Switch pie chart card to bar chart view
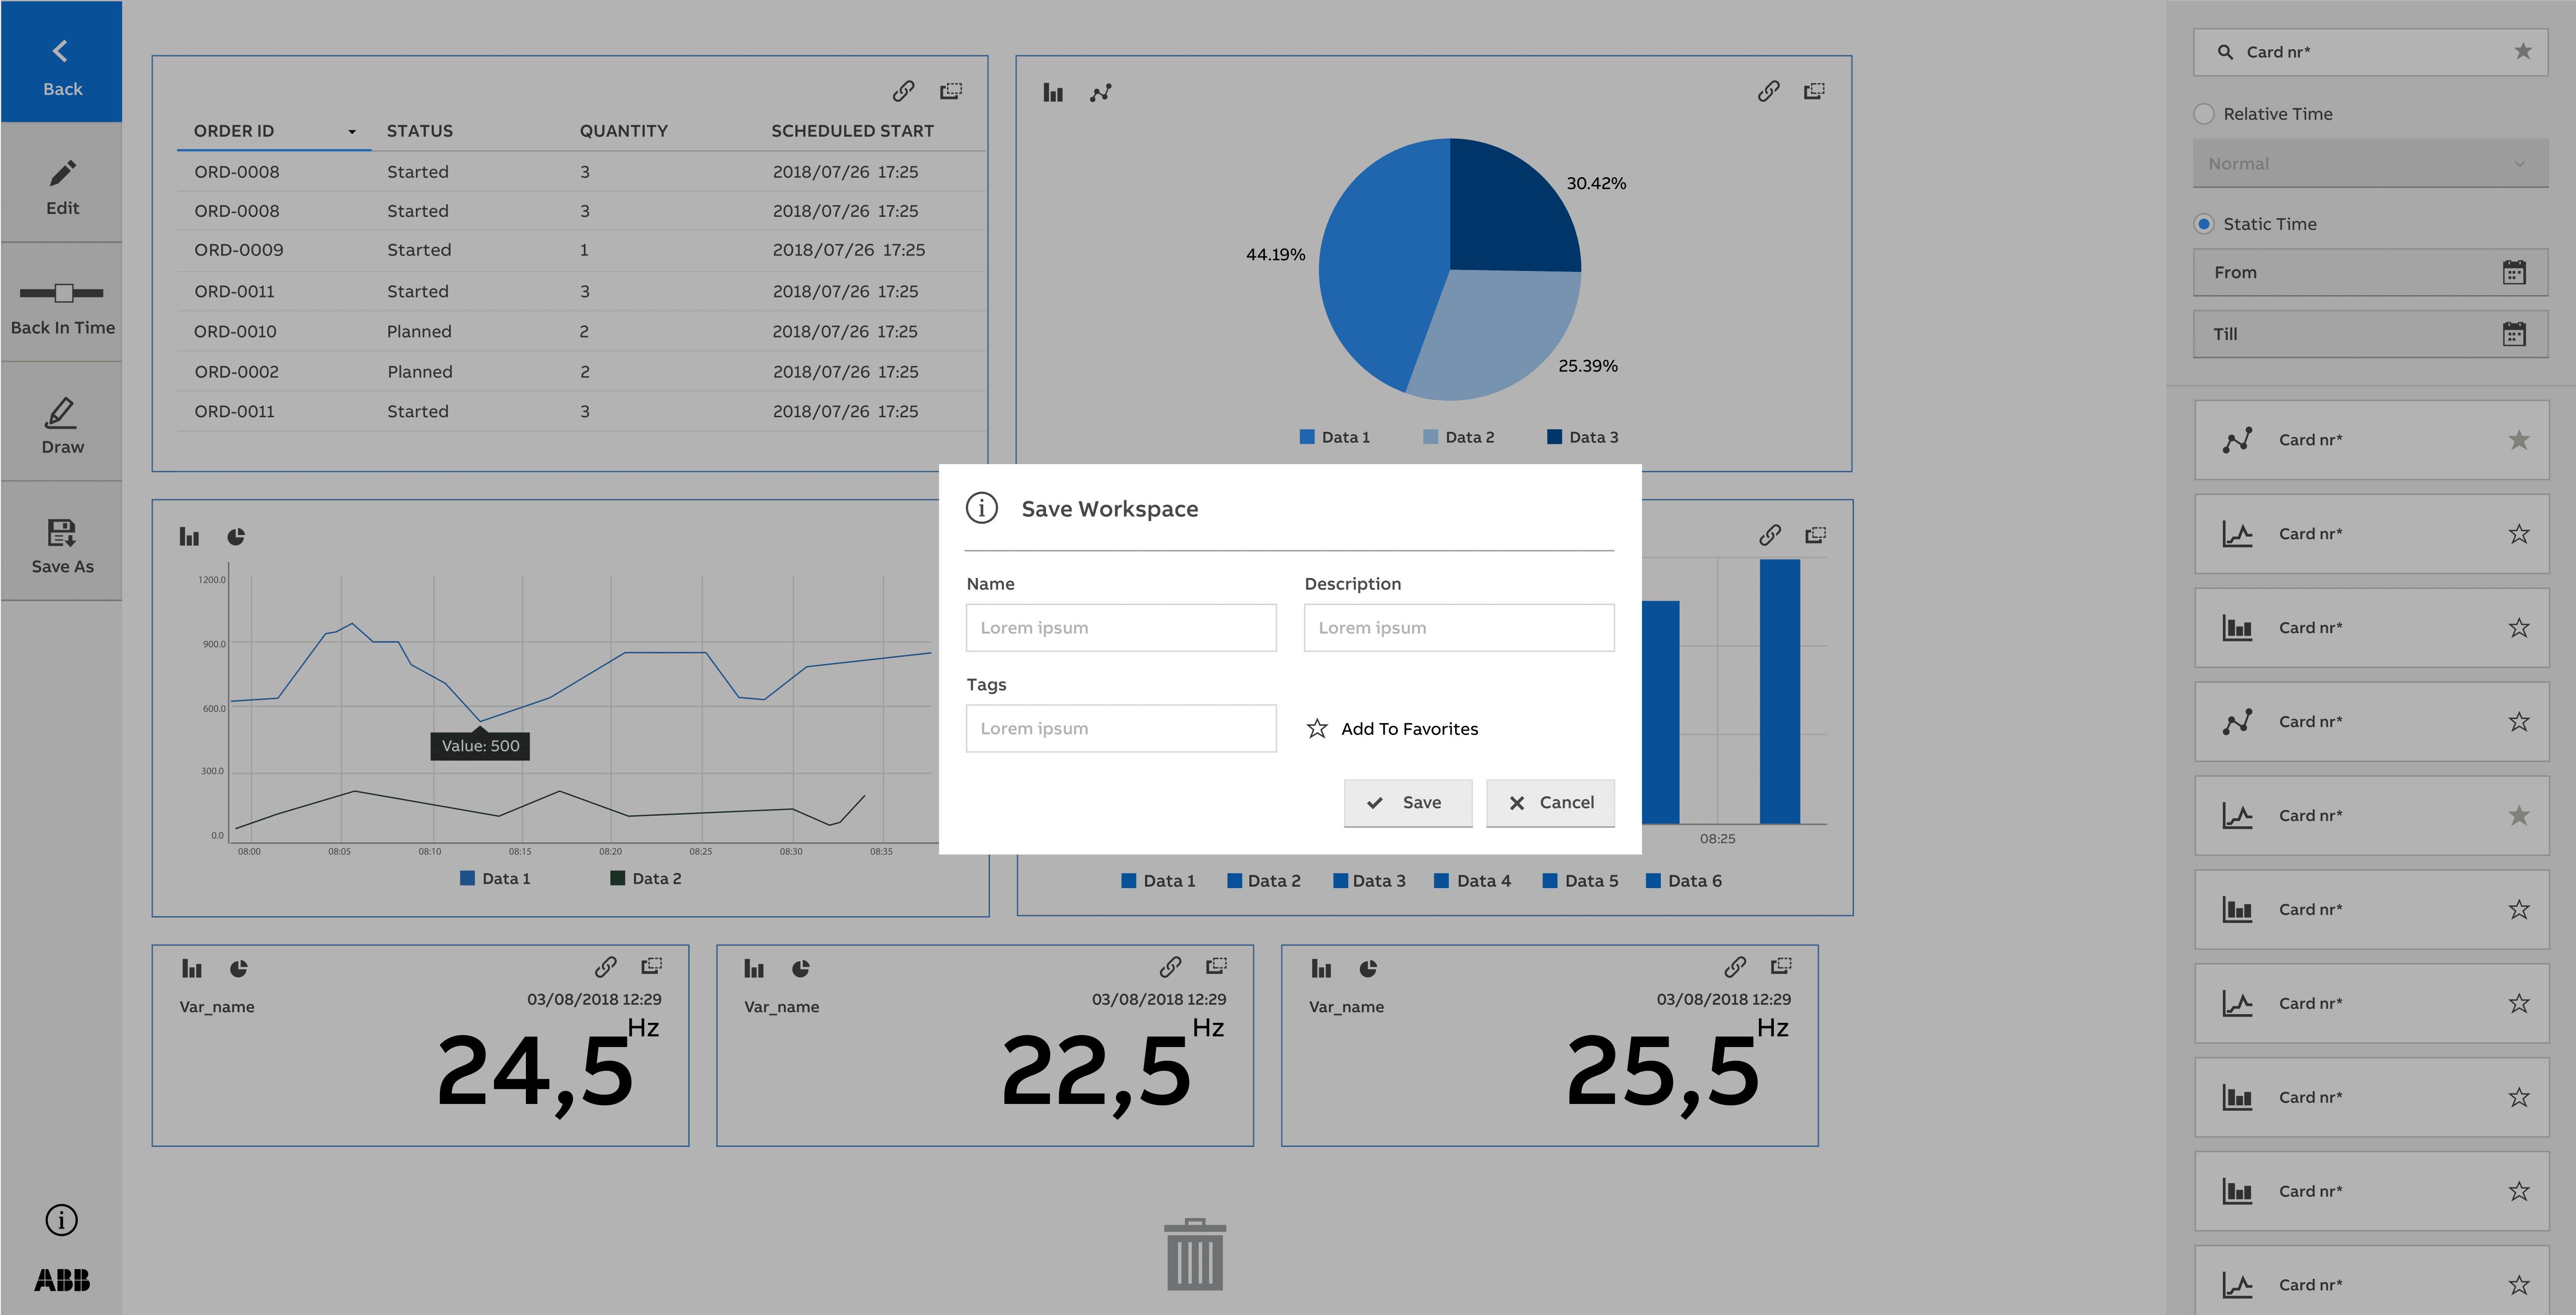 coord(1053,93)
